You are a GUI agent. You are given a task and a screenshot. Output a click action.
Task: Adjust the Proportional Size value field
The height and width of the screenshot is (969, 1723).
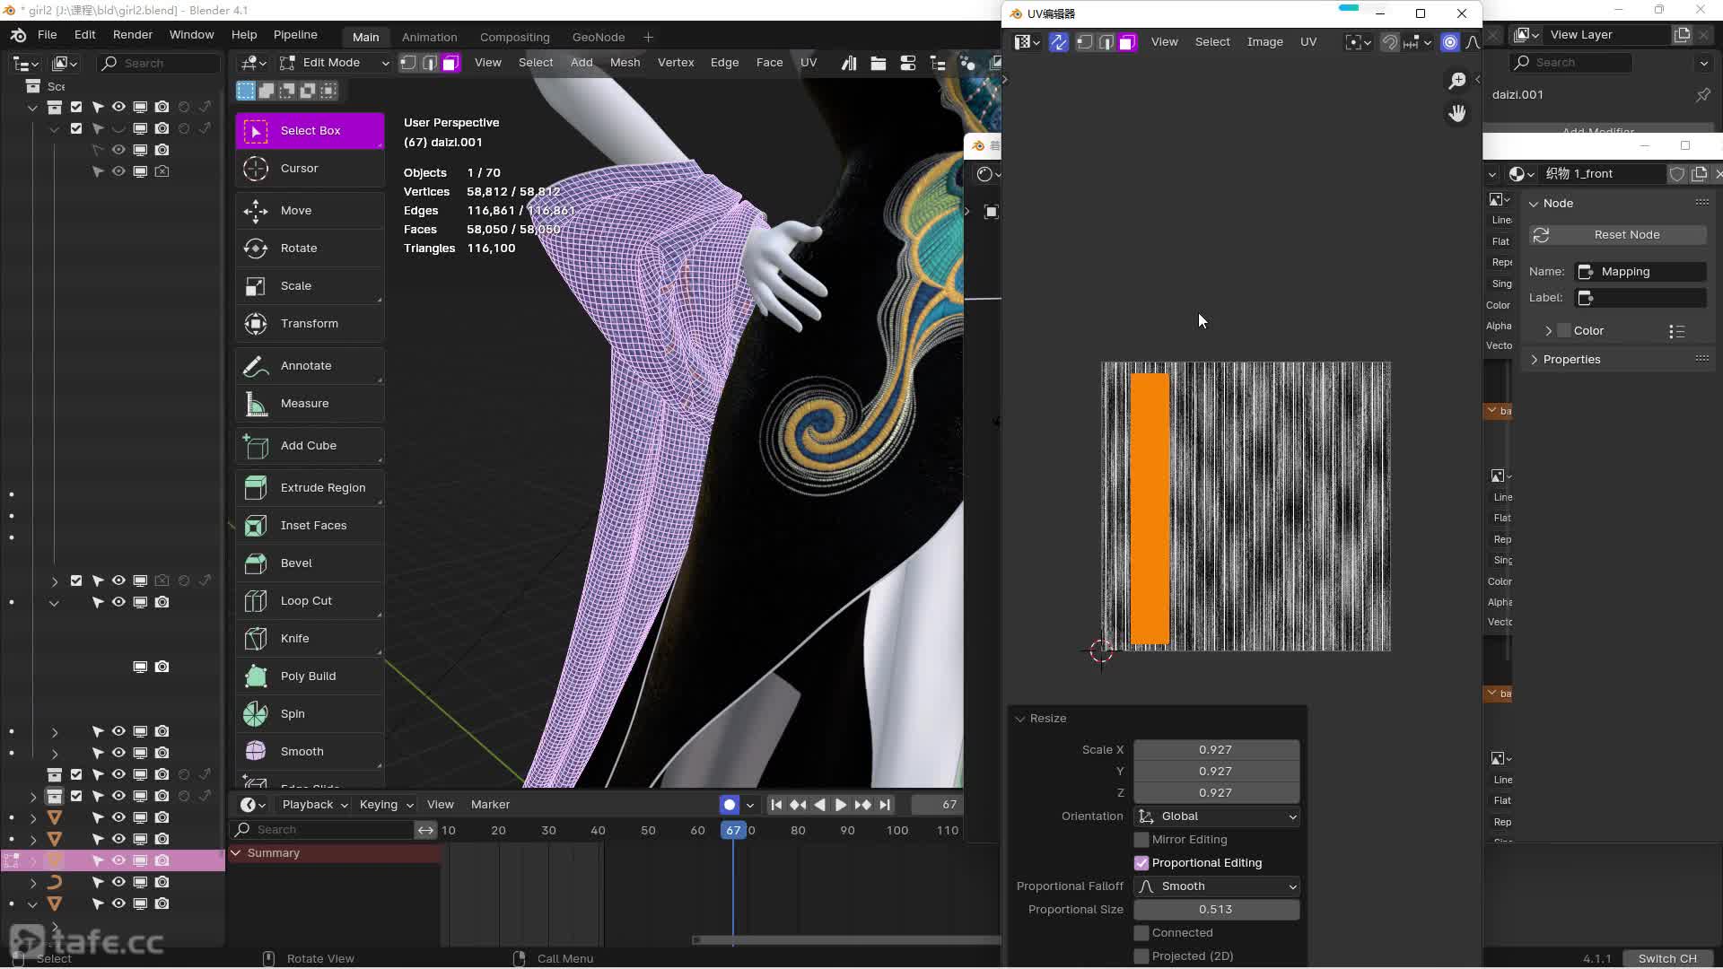[x=1215, y=909]
